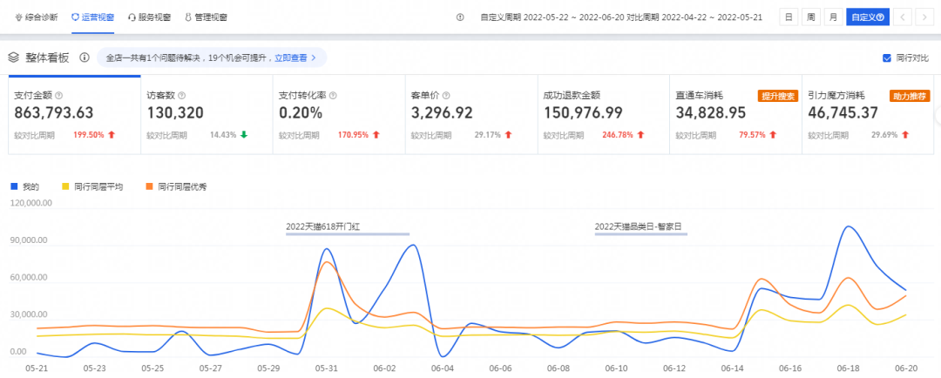This screenshot has width=941, height=378.
Task: Go to previous period with left arrow
Action: [903, 17]
